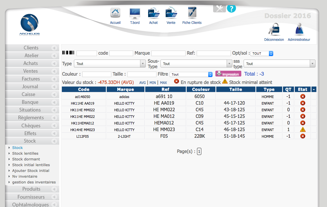Screen dimensions: 327x207
Task: Click the Vente sales icon
Action: click(171, 13)
